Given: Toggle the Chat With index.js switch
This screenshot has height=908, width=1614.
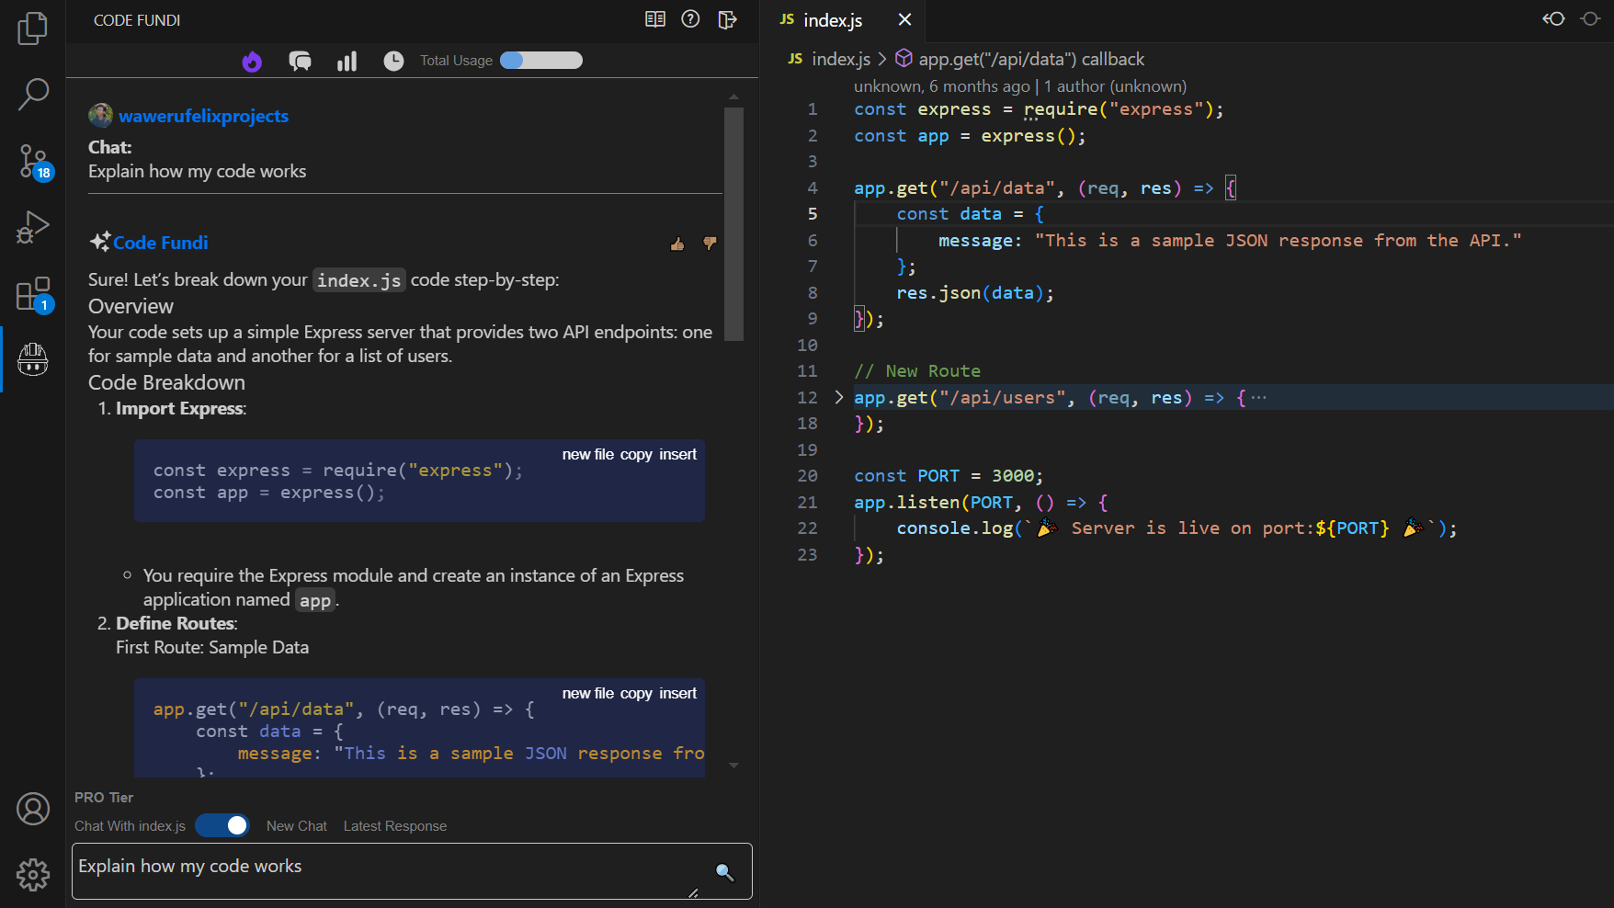Looking at the screenshot, I should (222, 825).
